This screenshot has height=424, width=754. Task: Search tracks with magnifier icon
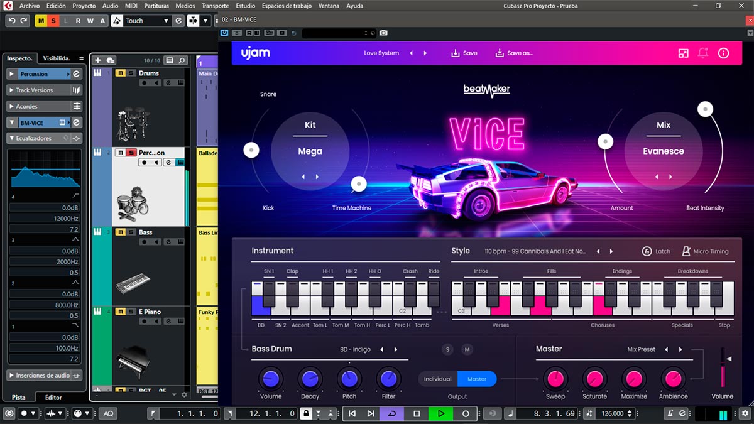click(x=182, y=61)
